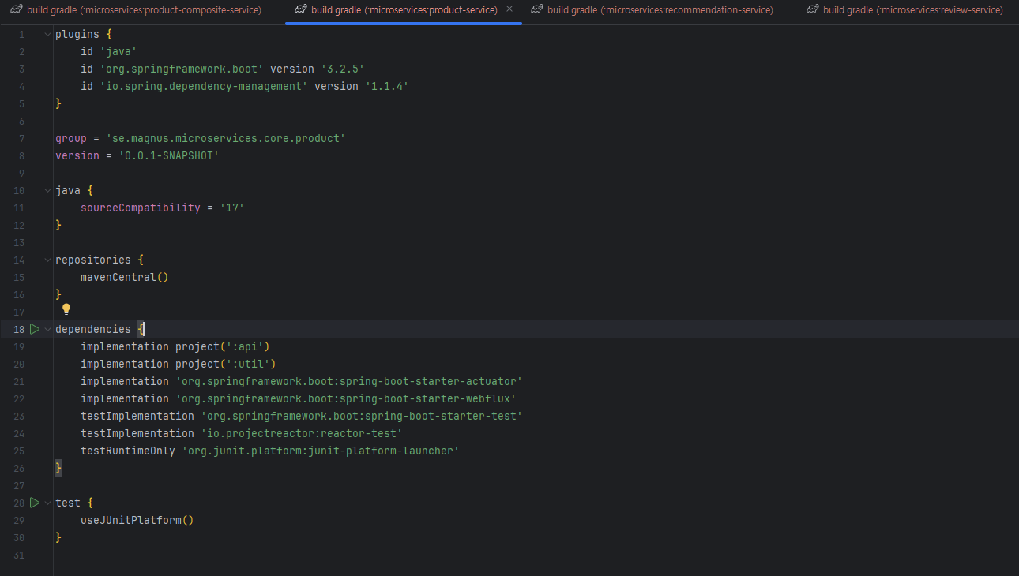Run dependencies block via gutter arrow
Image resolution: width=1019 pixels, height=576 pixels.
35,329
